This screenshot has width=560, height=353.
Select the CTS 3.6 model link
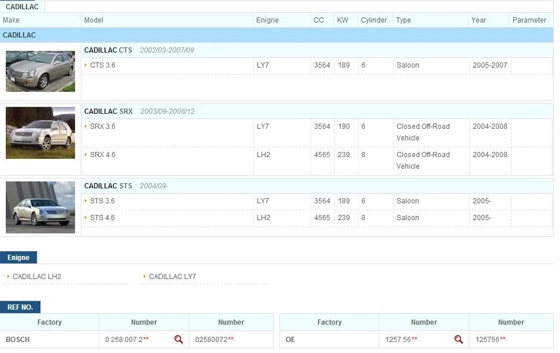pyautogui.click(x=103, y=65)
